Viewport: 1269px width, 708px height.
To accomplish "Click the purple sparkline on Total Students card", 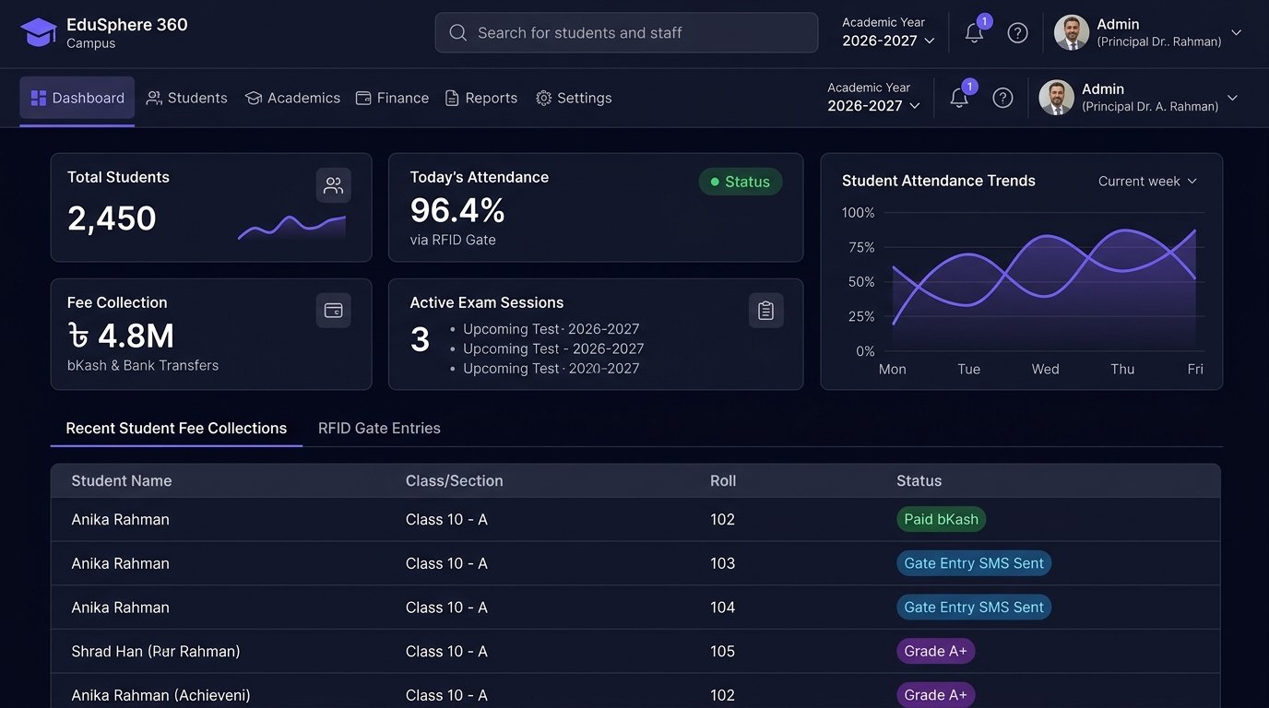I will pyautogui.click(x=291, y=228).
